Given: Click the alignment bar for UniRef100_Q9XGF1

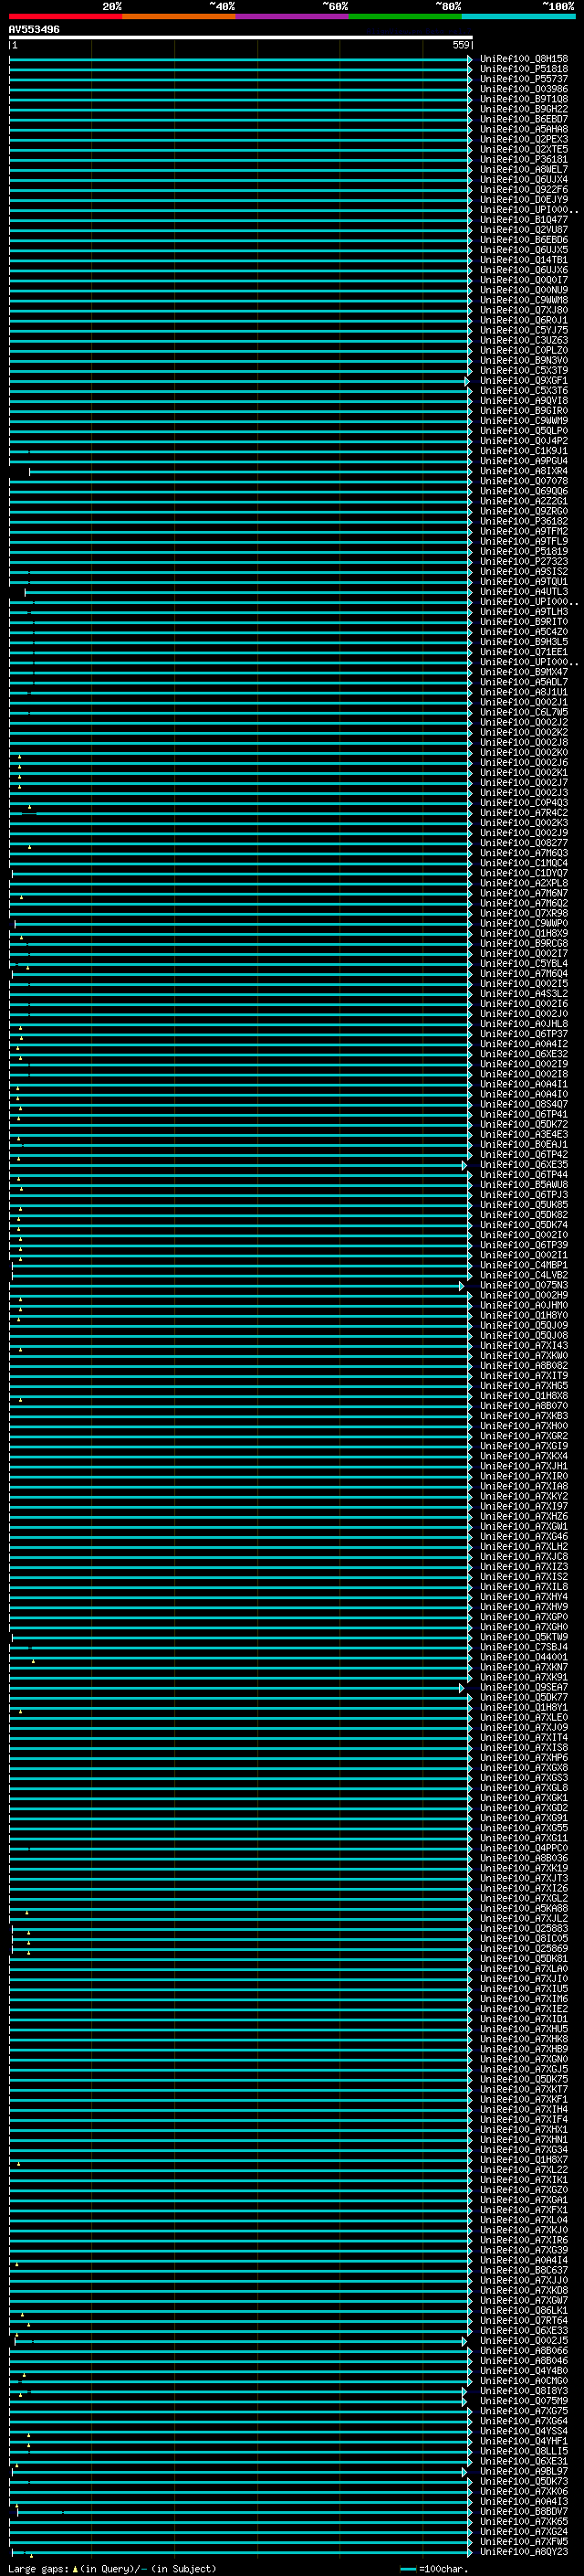Looking at the screenshot, I should click(238, 381).
